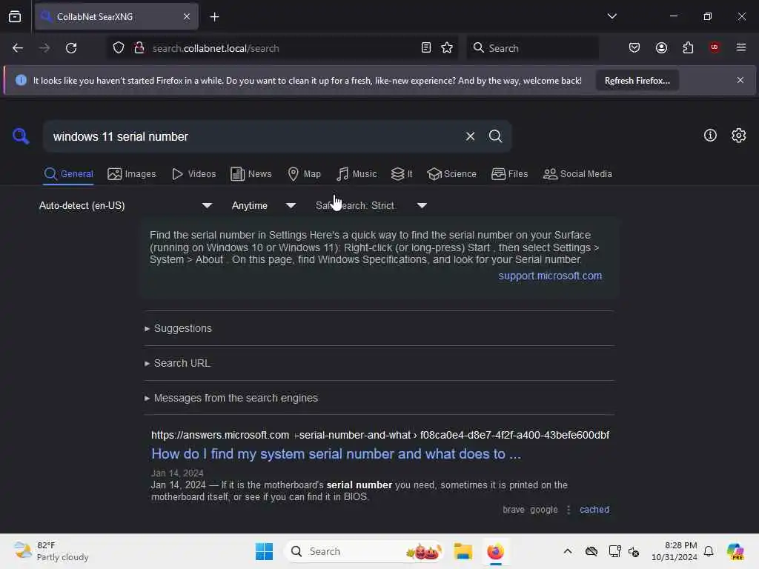The image size is (759, 569).
Task: Click the SearXNG magnifier logo
Action: 20,136
